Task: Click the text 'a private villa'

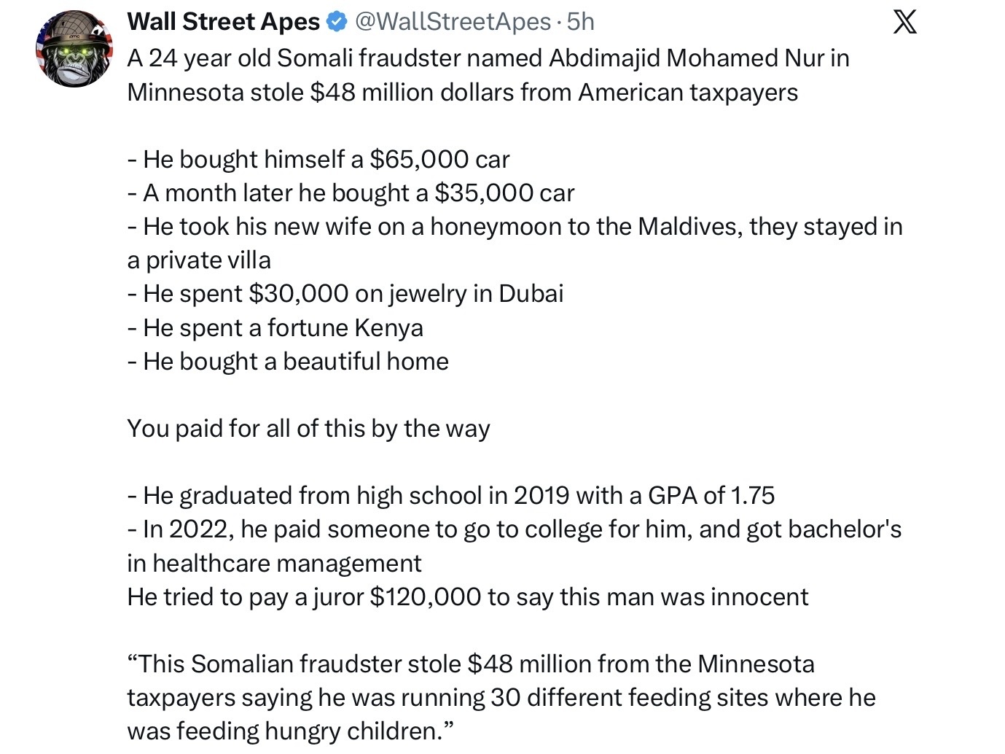Action: tap(198, 260)
